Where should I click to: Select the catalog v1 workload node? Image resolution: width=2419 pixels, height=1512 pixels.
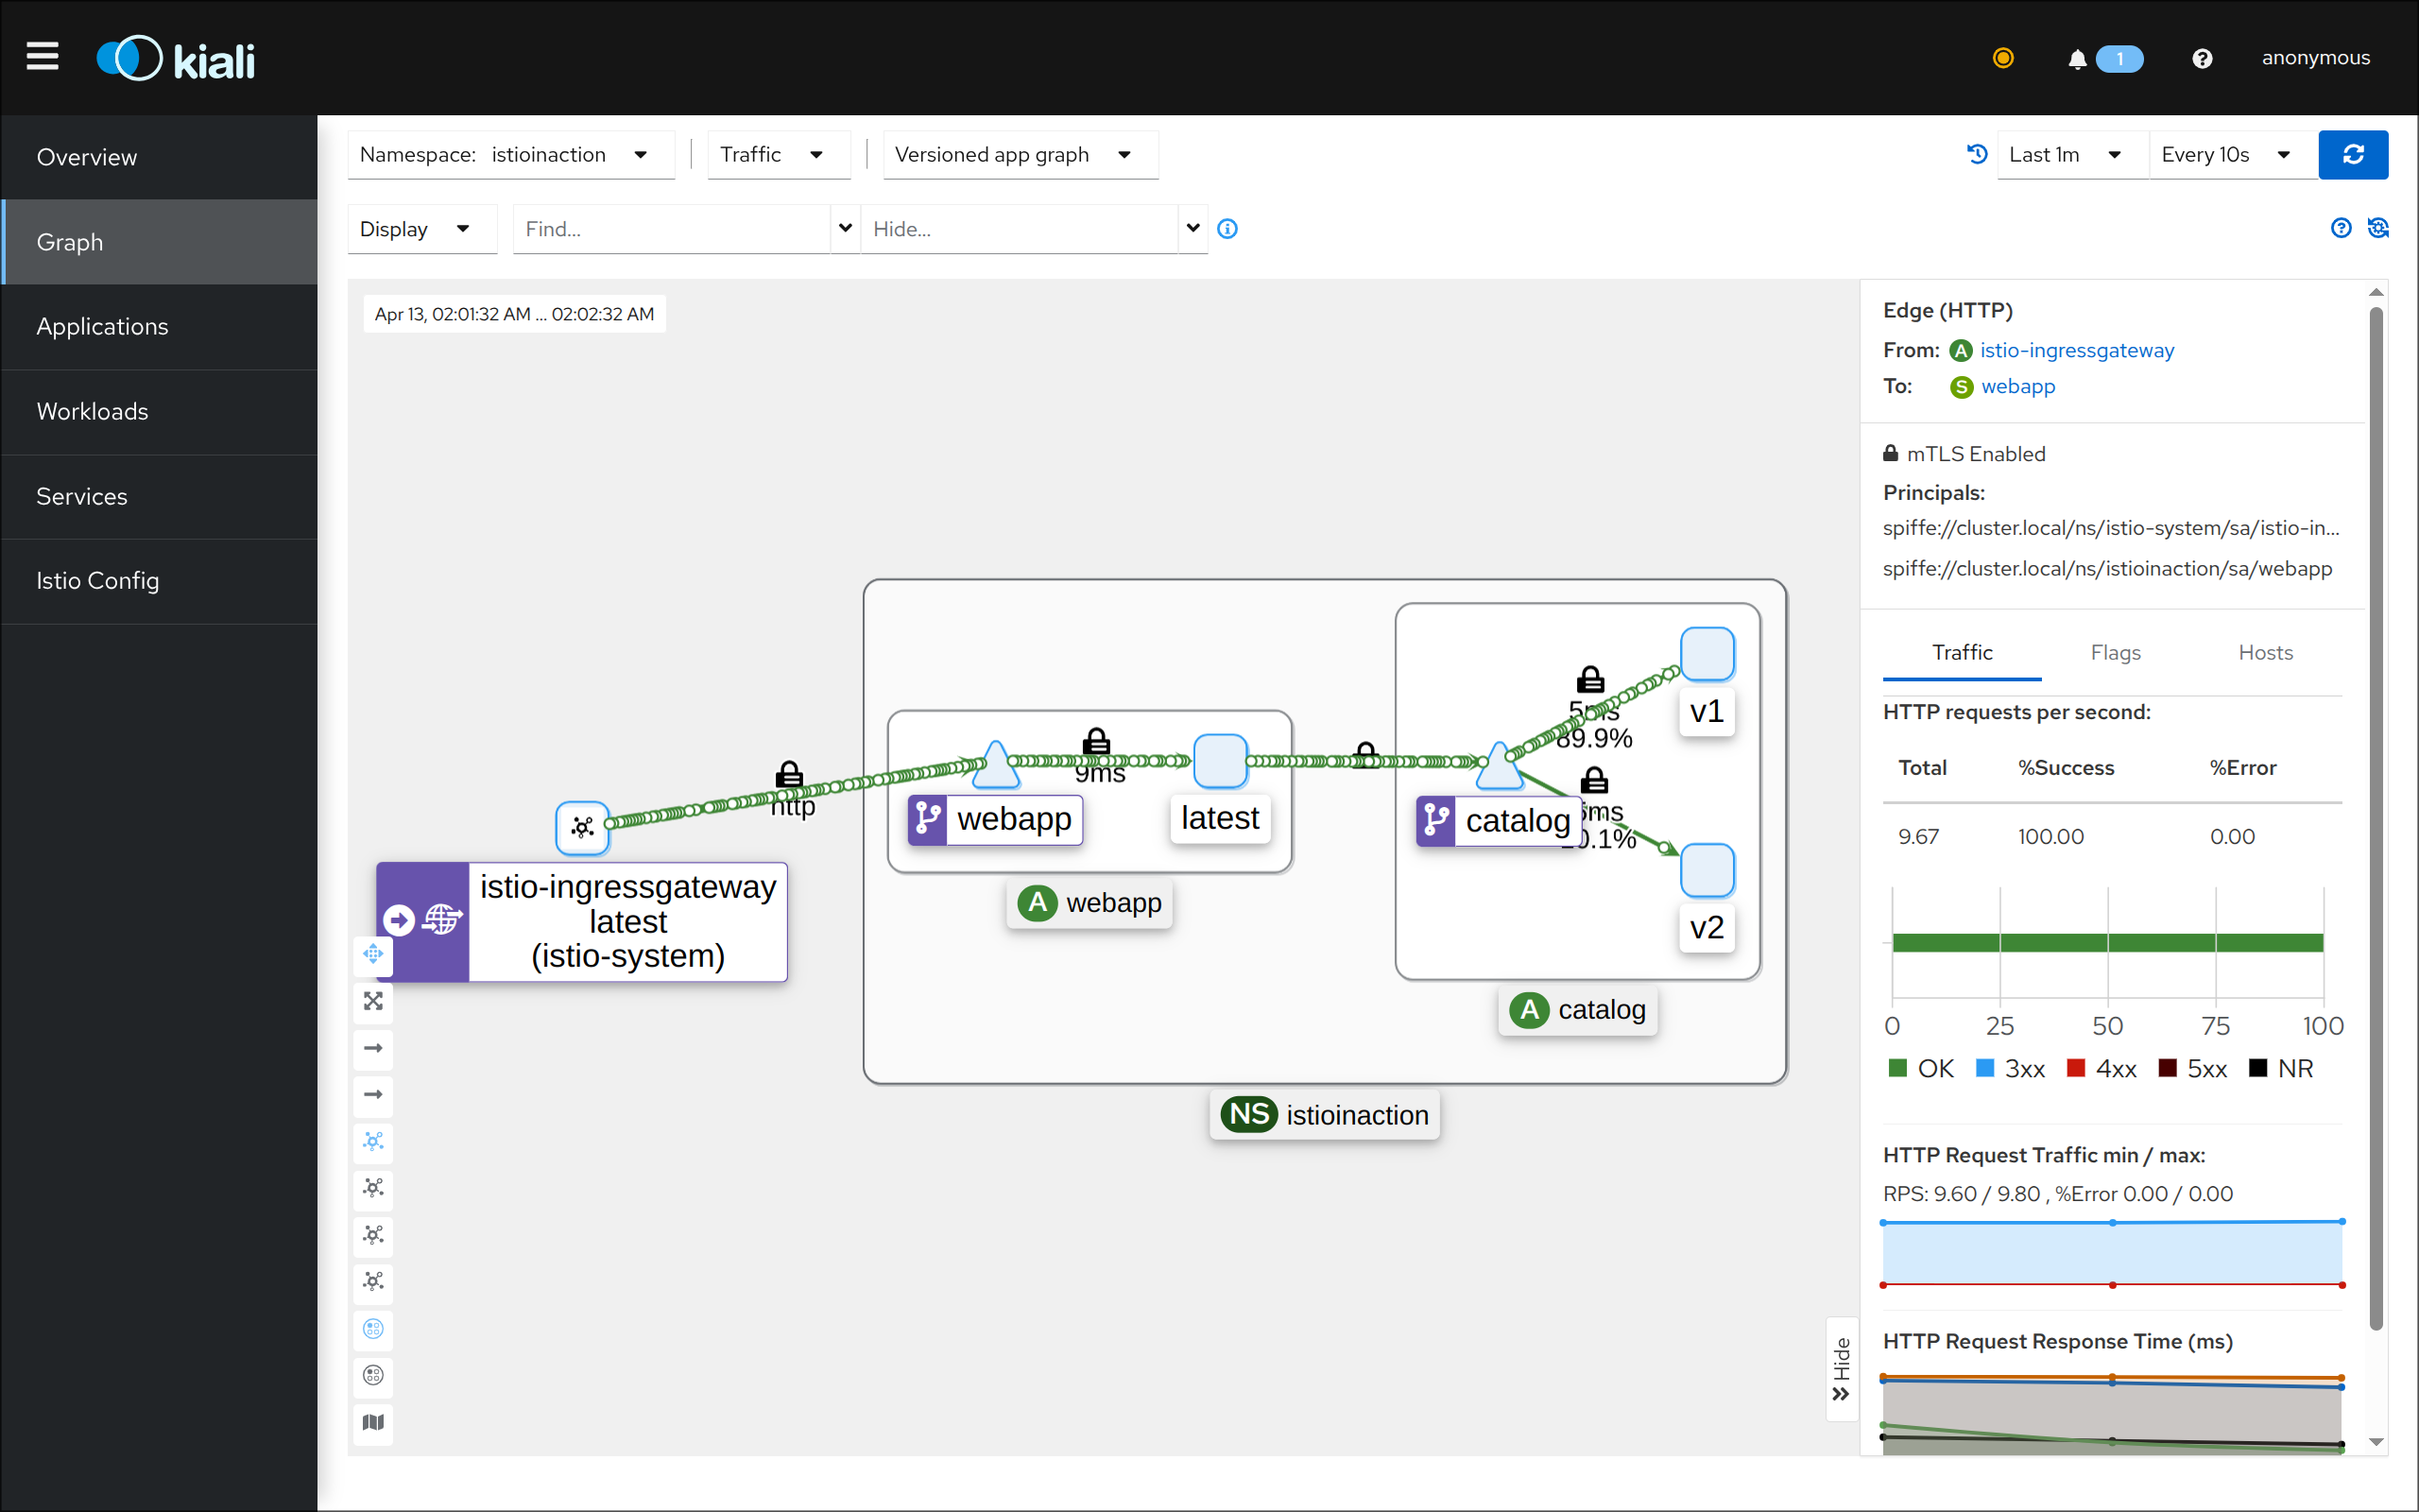click(x=1707, y=653)
